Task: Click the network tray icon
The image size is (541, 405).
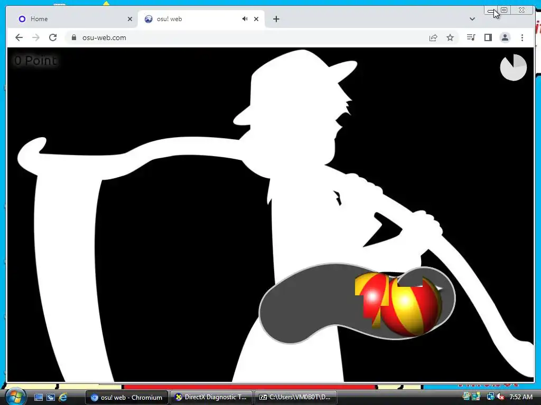Action: (490, 397)
